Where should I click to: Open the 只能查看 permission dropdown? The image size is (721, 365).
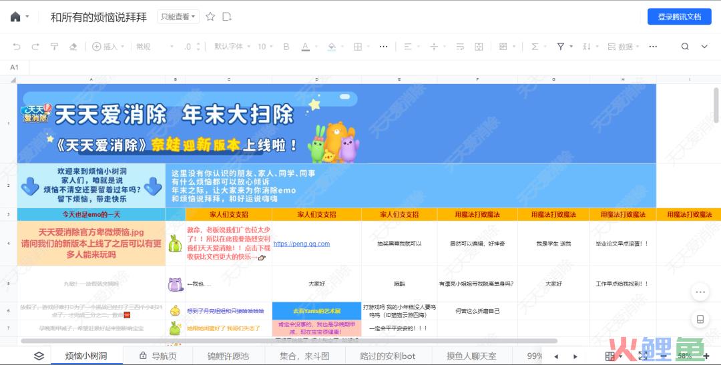coord(178,17)
